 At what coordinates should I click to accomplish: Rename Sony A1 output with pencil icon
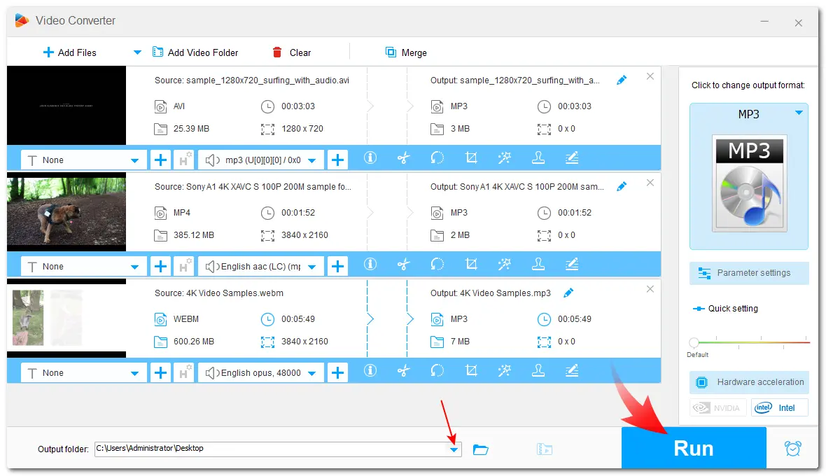(x=622, y=186)
